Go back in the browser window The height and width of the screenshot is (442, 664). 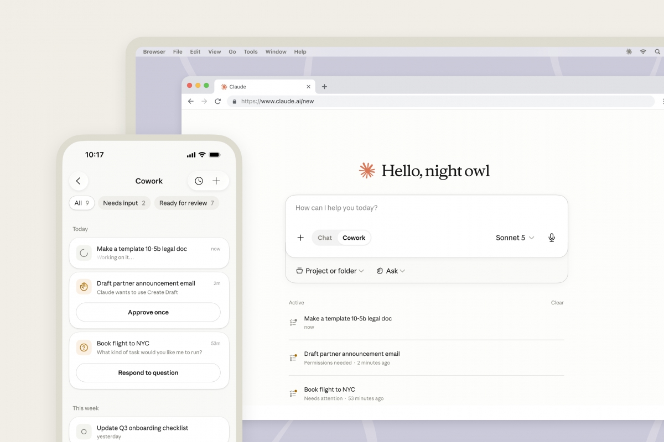191,101
